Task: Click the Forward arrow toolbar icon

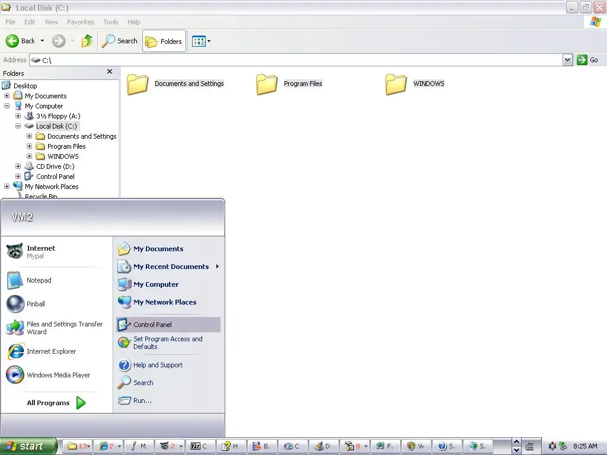Action: 59,41
